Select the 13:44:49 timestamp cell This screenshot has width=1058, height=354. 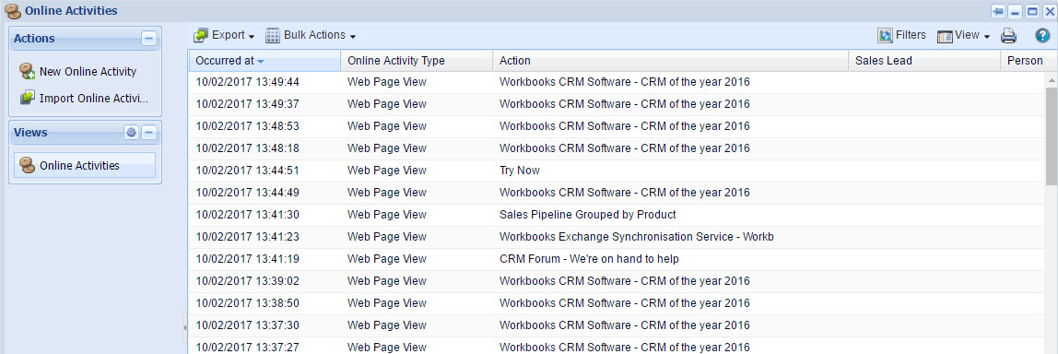pos(247,193)
